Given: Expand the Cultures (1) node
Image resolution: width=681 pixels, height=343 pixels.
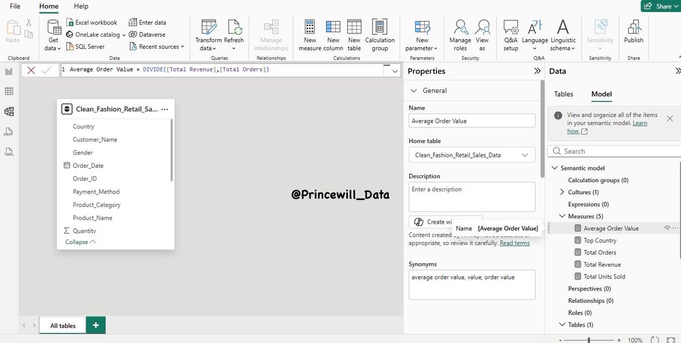Looking at the screenshot, I should tap(562, 192).
